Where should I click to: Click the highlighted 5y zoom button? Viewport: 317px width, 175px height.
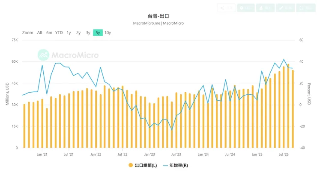coord(98,32)
